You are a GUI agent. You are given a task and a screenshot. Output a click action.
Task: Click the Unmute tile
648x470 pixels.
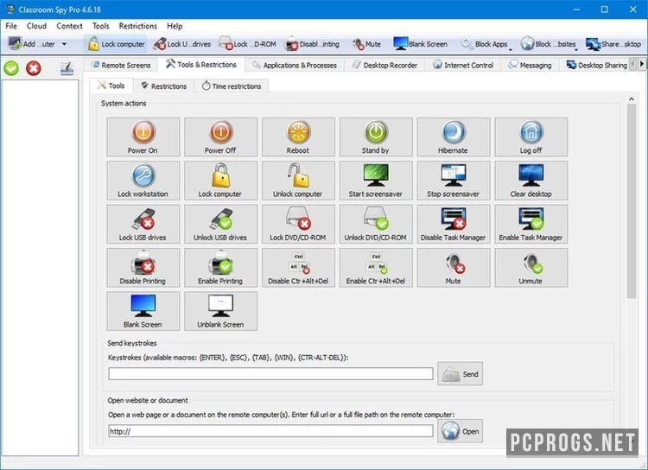pos(531,268)
